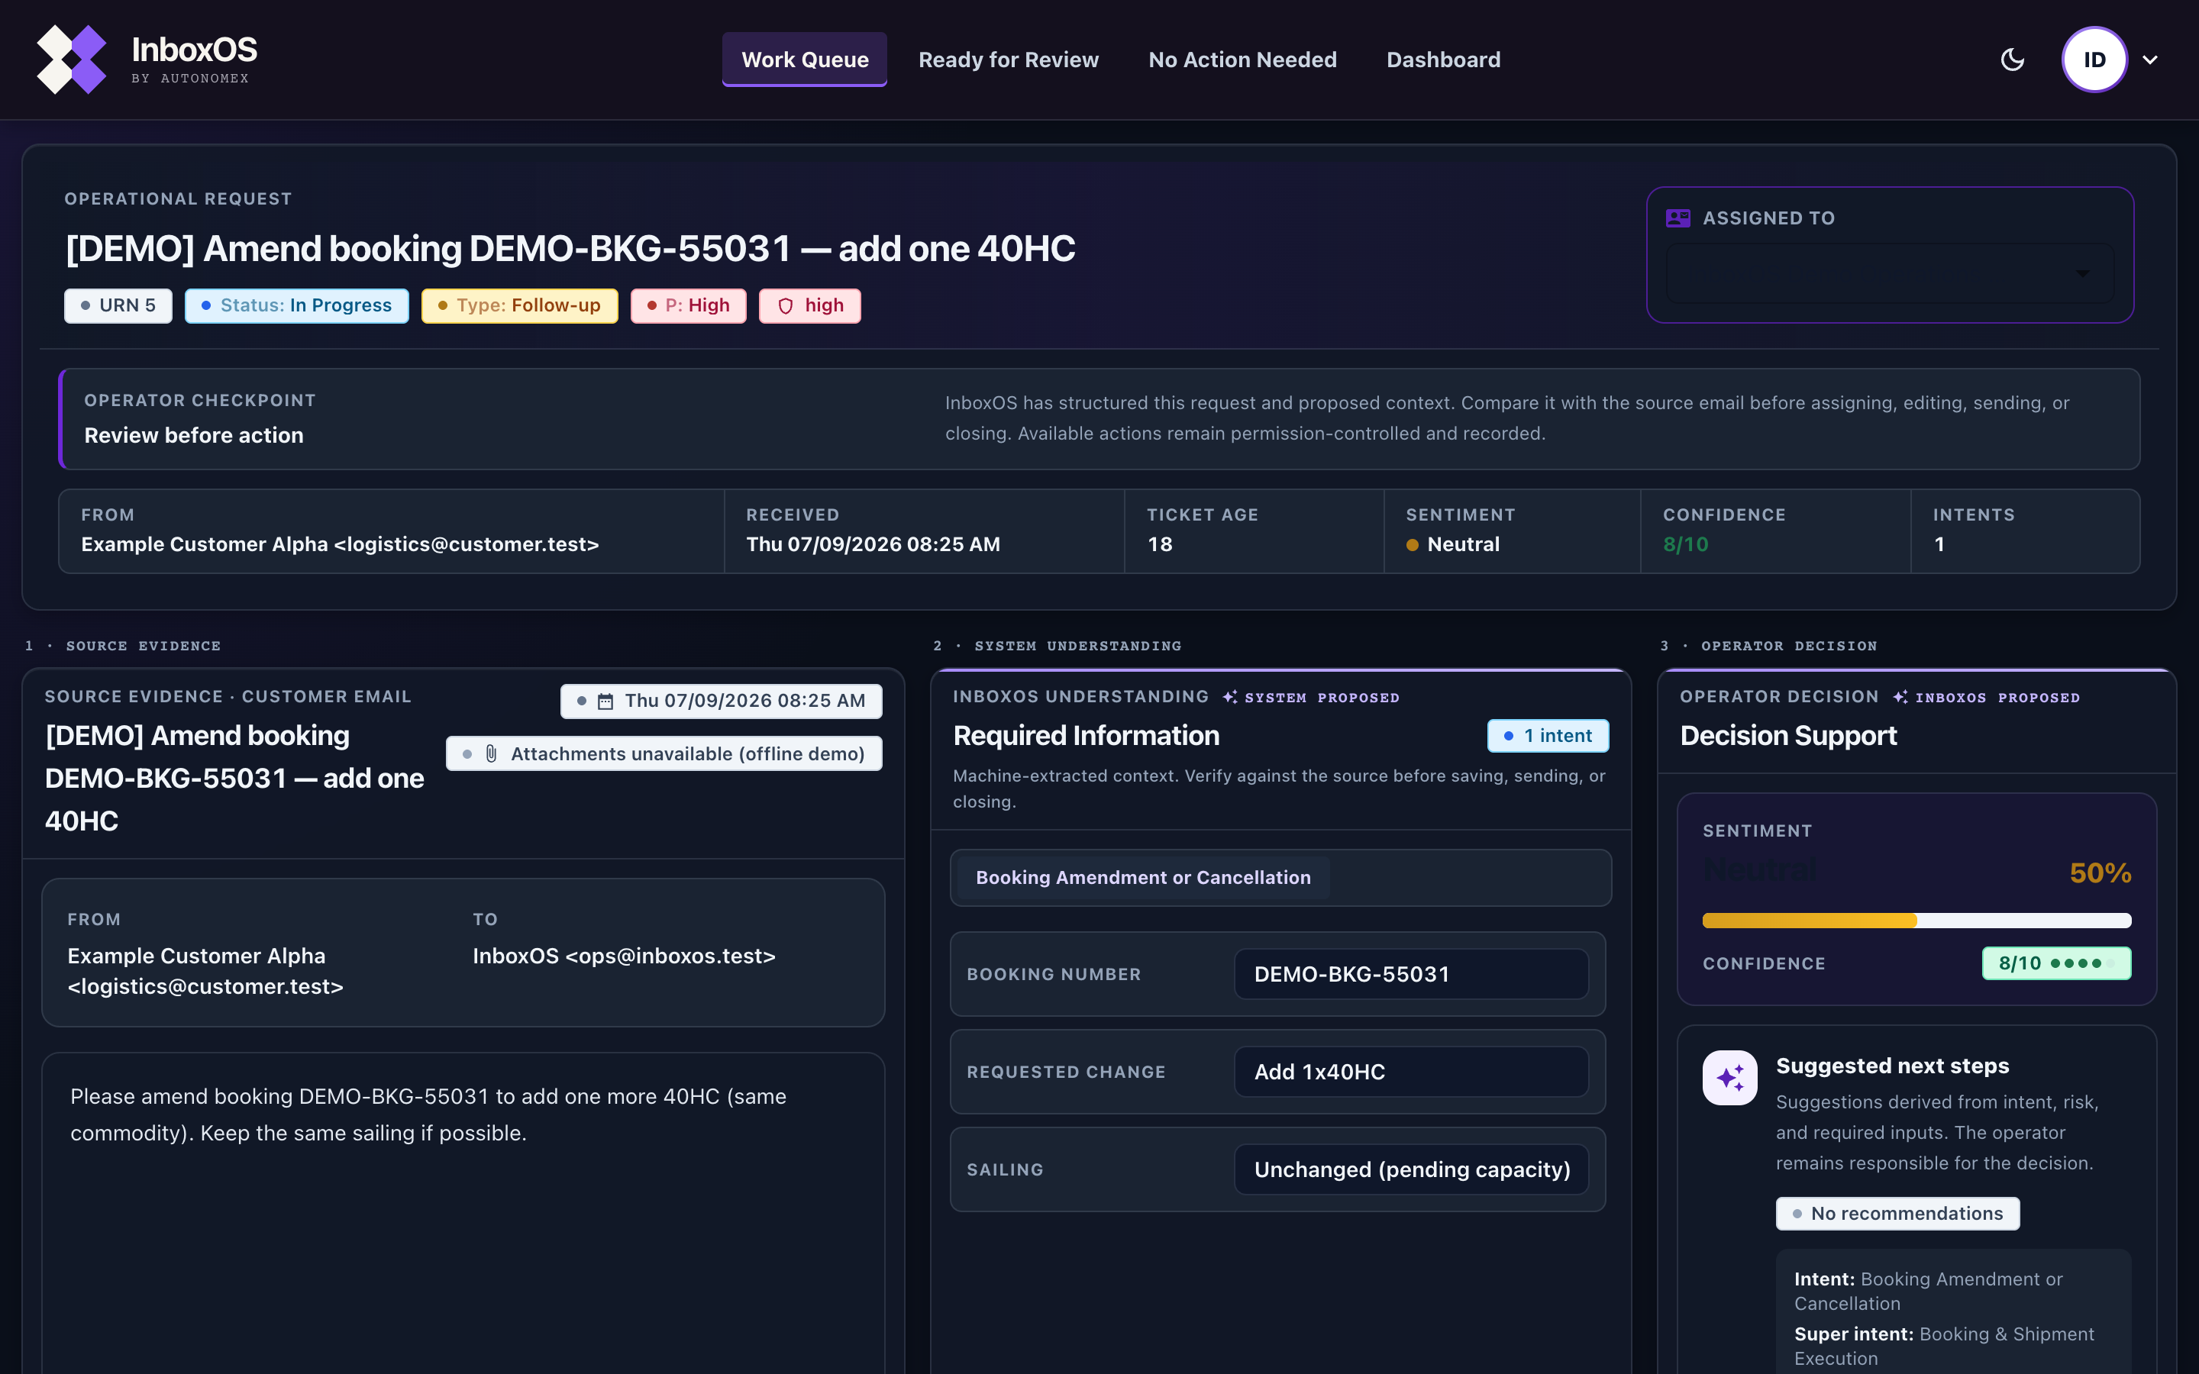
Task: Click the 1 intent badge
Action: click(x=1548, y=736)
